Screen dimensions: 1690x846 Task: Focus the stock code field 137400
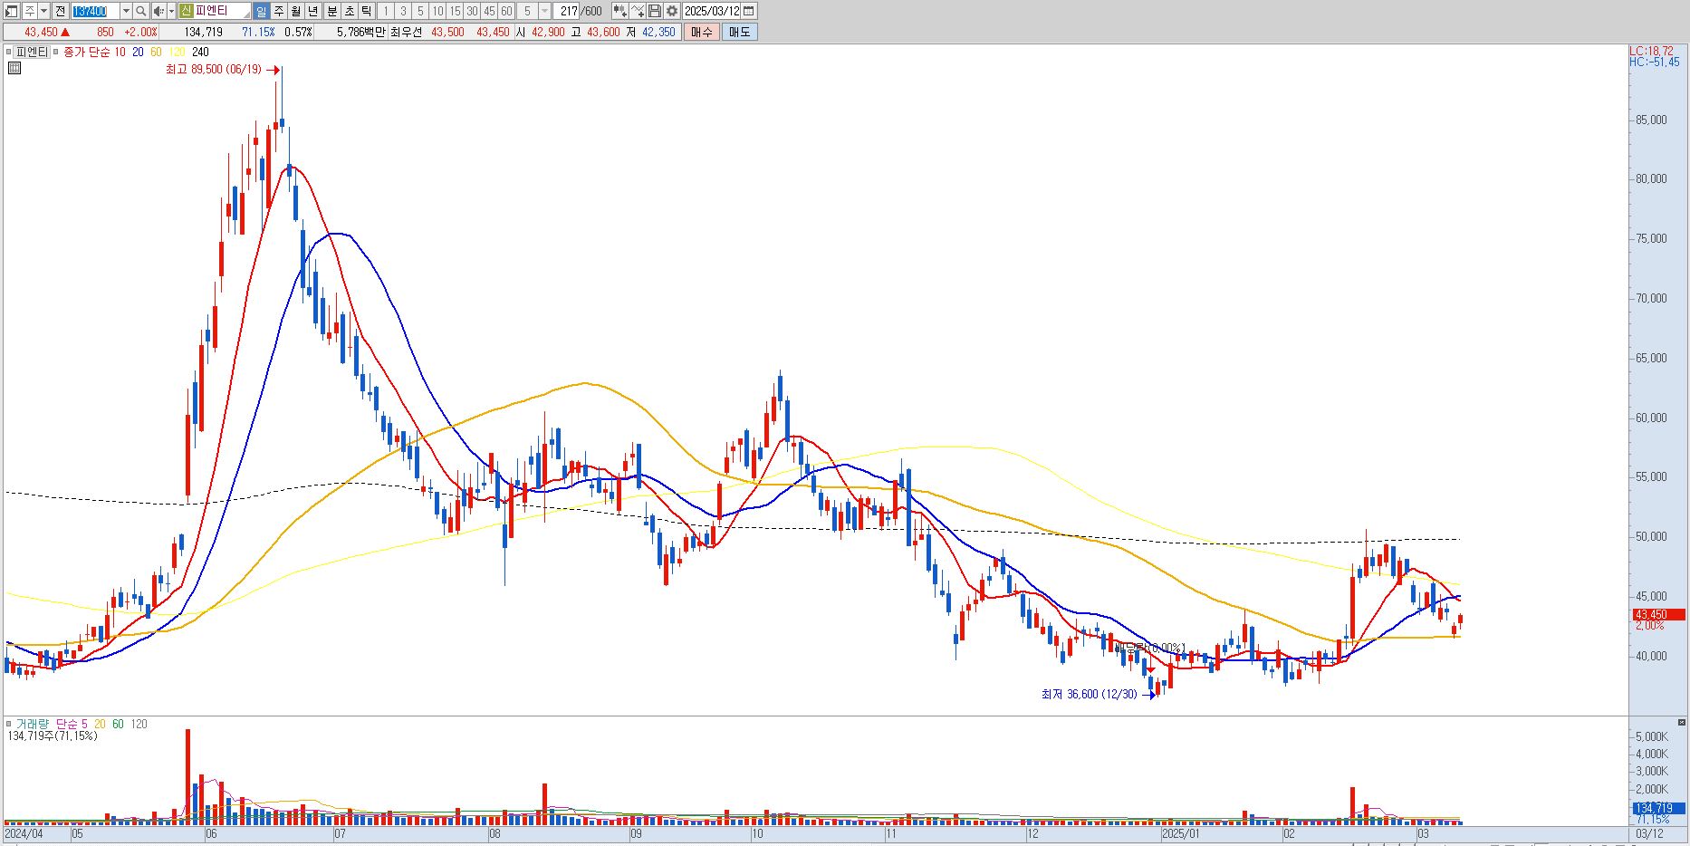click(95, 11)
